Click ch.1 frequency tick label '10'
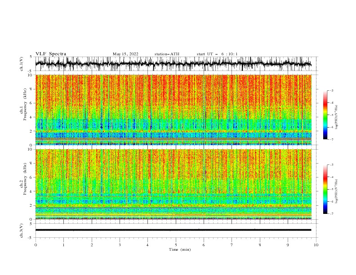356x275 pixels. pyautogui.click(x=30, y=75)
